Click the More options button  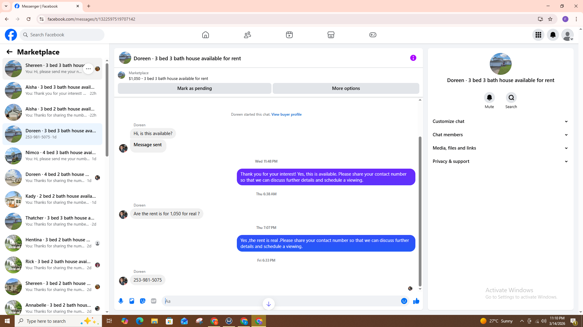pyautogui.click(x=346, y=88)
